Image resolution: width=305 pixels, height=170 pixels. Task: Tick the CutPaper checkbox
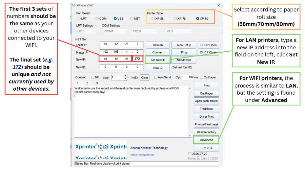point(202,77)
